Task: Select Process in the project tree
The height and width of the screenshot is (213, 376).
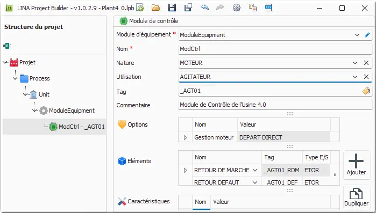Action: coord(40,78)
